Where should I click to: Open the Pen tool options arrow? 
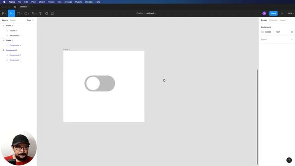pyautogui.click(x=36, y=13)
